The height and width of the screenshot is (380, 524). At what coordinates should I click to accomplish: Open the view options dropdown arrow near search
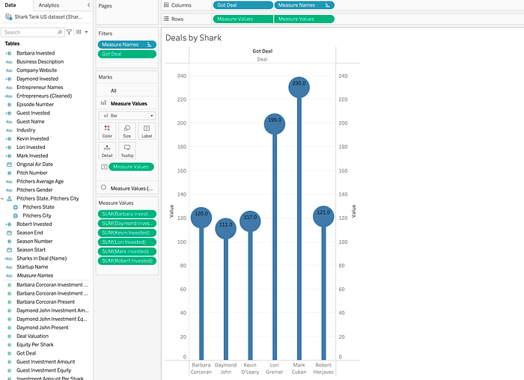(x=86, y=32)
